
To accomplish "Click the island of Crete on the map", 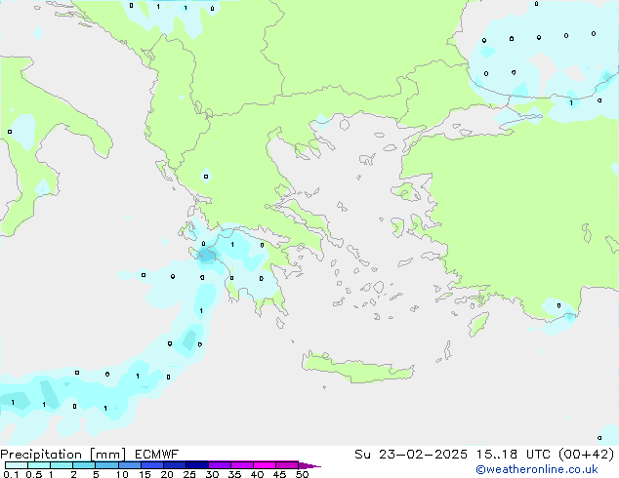I will [x=357, y=367].
